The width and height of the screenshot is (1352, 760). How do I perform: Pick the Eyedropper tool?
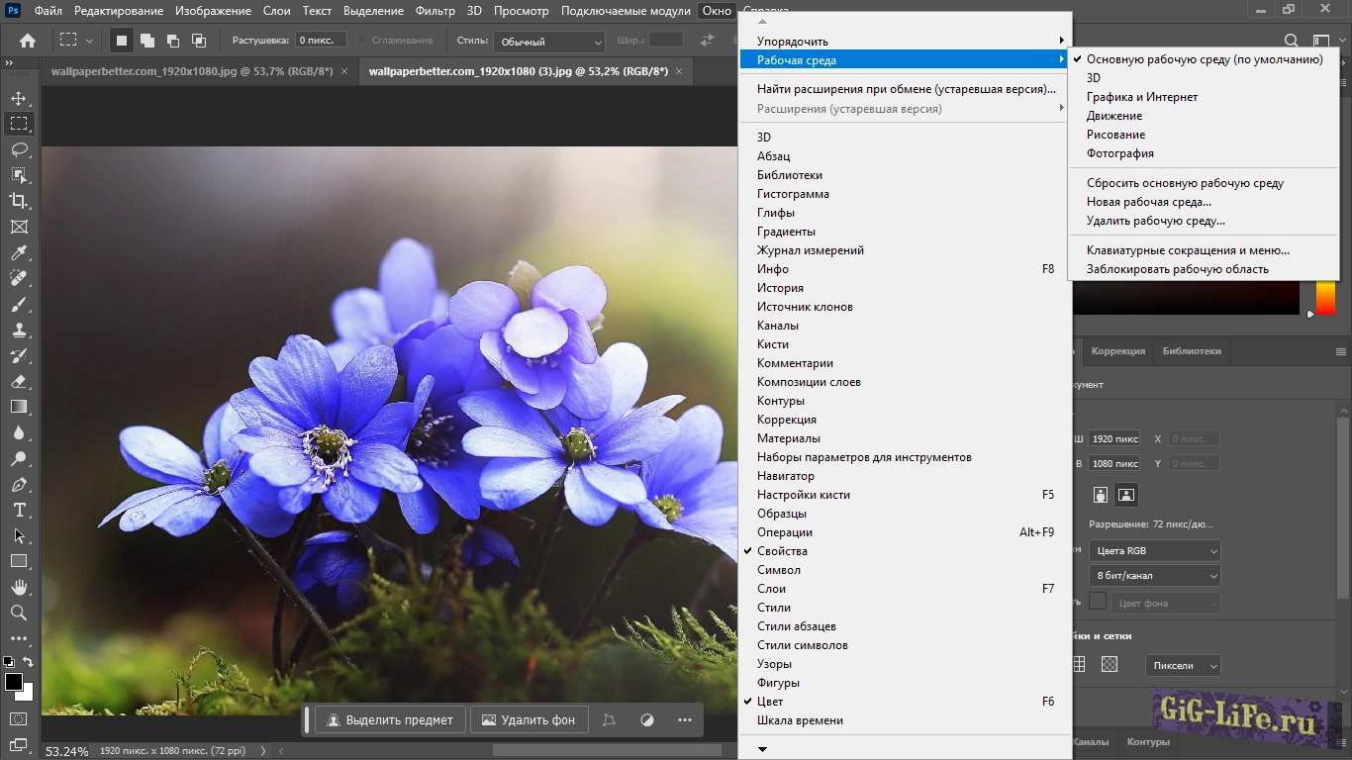tap(19, 252)
